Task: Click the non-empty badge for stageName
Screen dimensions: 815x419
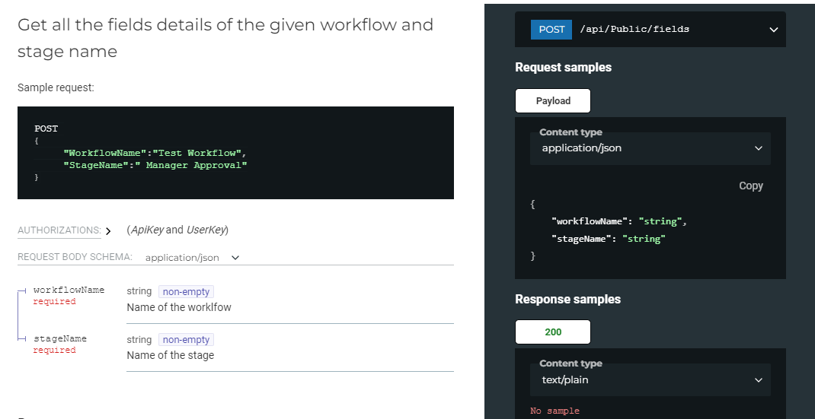Action: point(186,340)
